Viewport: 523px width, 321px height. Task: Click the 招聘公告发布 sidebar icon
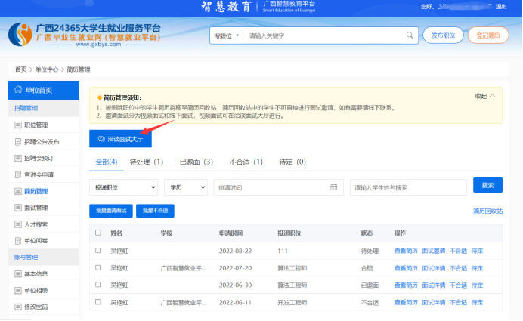click(x=17, y=142)
